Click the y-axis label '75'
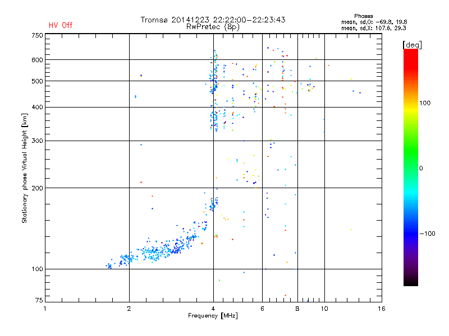 (x=39, y=300)
